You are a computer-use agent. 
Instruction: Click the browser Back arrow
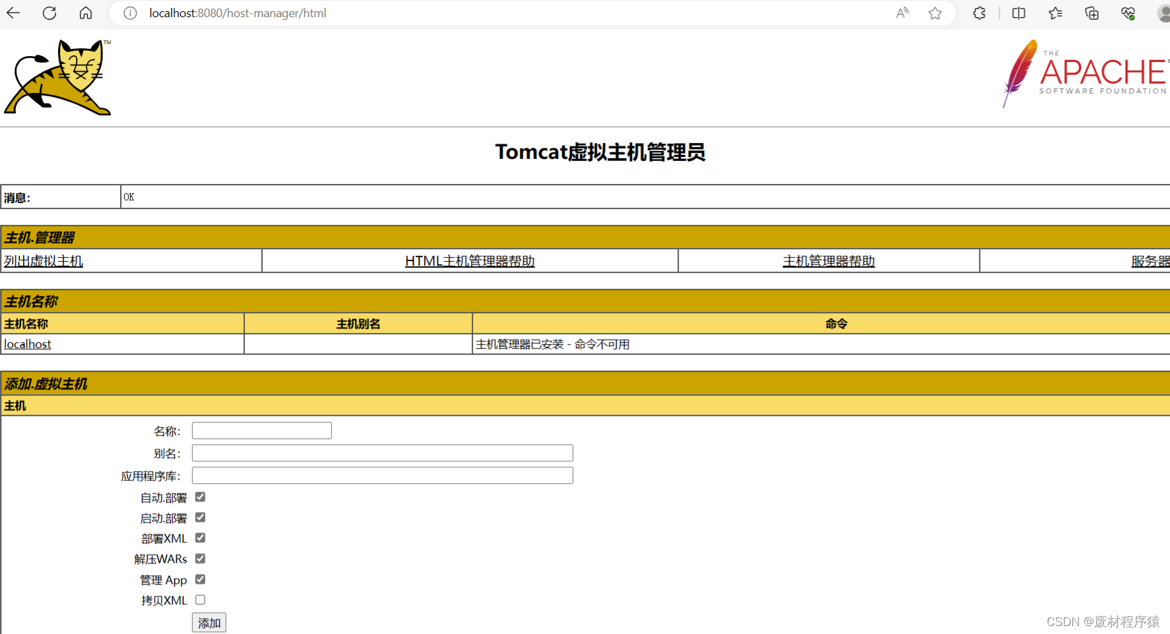(13, 13)
